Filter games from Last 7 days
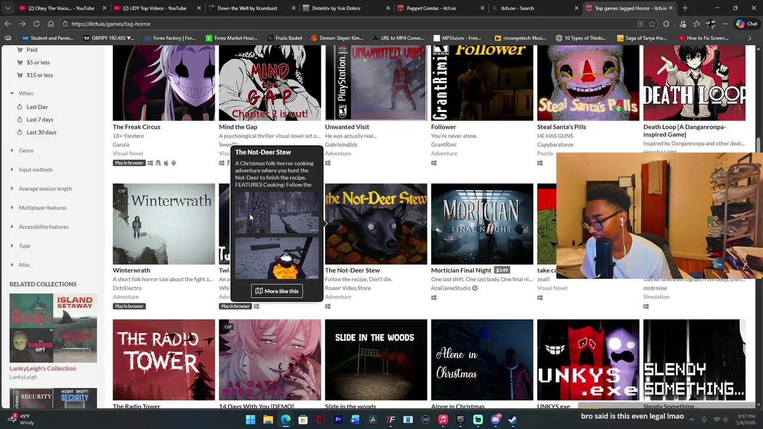This screenshot has height=429, width=763. click(39, 120)
